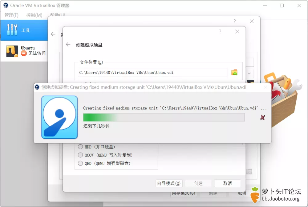This screenshot has width=308, height=207.
Task: Open the 控制(M) menu
Action: [34, 15]
